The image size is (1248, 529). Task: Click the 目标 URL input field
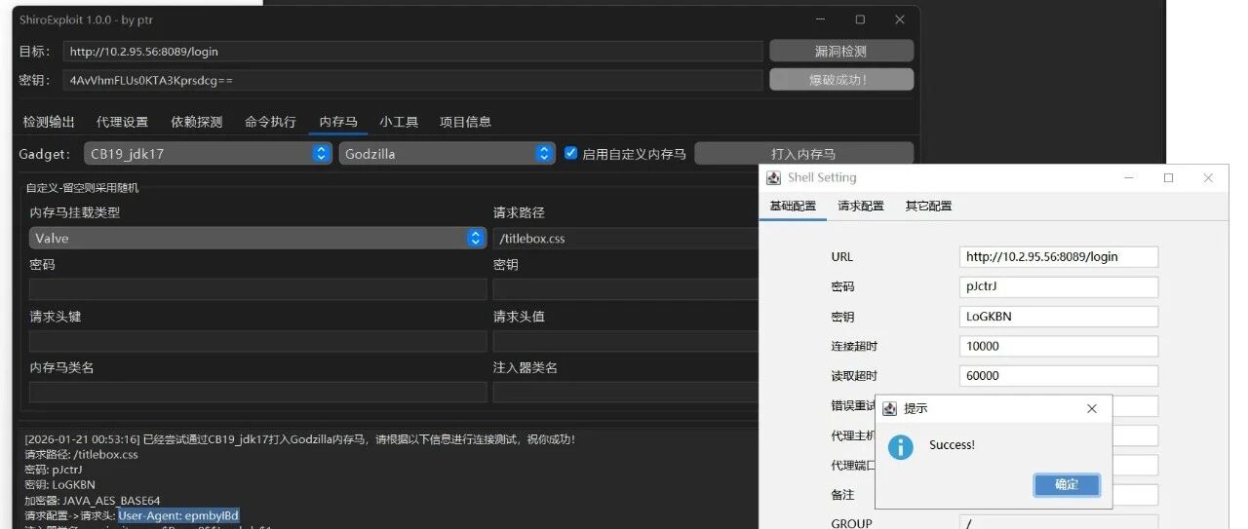(413, 52)
